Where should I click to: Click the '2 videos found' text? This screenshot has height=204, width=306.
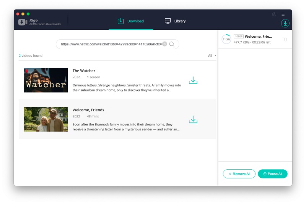(31, 56)
